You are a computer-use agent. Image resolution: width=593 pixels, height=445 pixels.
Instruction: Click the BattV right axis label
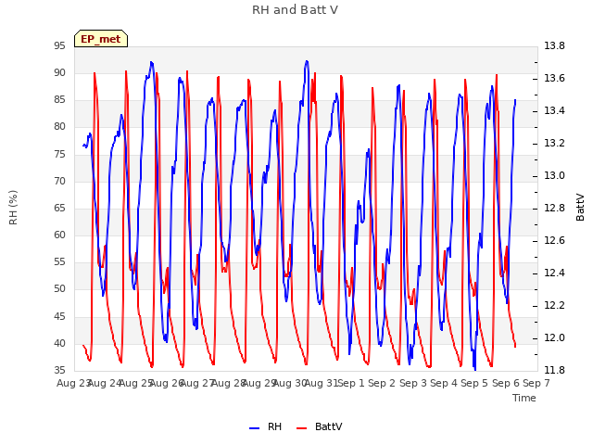tap(580, 208)
